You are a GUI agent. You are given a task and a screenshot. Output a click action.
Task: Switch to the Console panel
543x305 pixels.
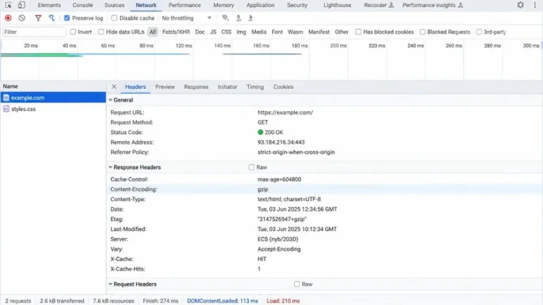(x=83, y=5)
